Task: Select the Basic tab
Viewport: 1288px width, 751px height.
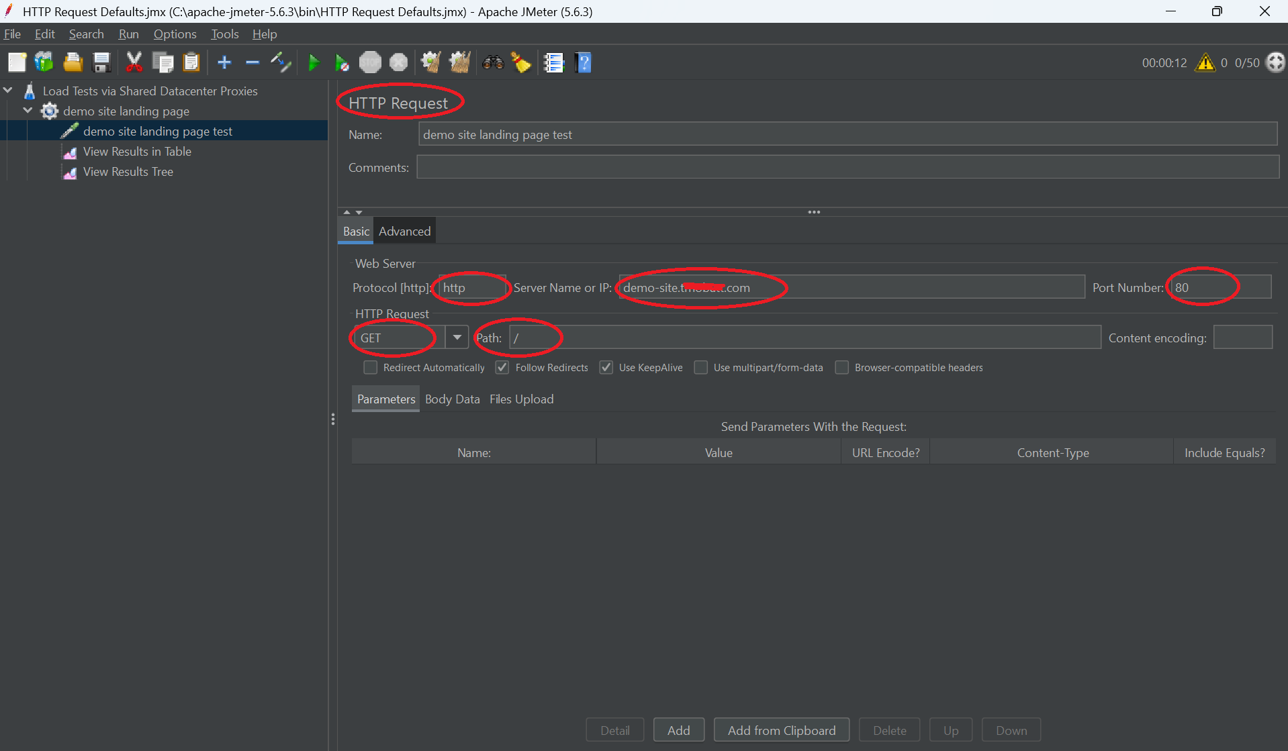Action: click(x=356, y=231)
